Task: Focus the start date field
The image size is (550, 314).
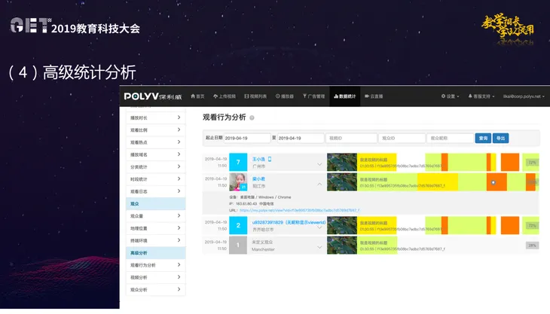Action: coord(247,138)
